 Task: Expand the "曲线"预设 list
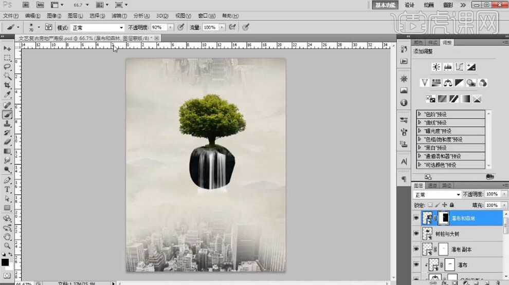coord(420,123)
